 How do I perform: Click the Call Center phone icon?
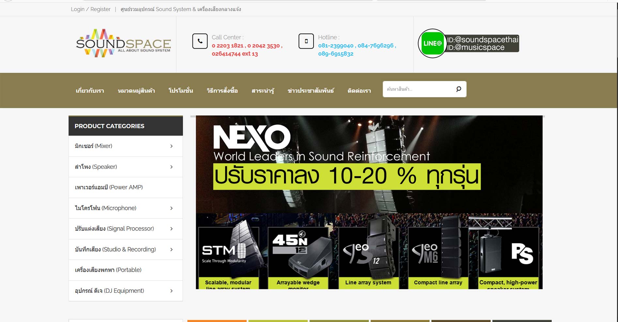coord(200,41)
